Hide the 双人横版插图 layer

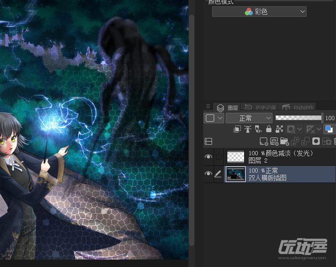[208, 174]
